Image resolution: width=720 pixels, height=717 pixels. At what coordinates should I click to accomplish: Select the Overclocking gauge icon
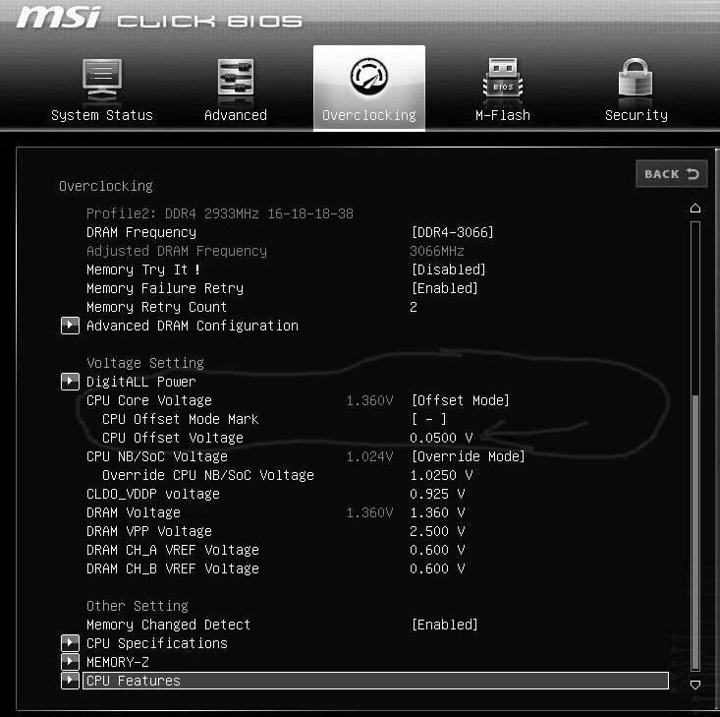tap(369, 77)
